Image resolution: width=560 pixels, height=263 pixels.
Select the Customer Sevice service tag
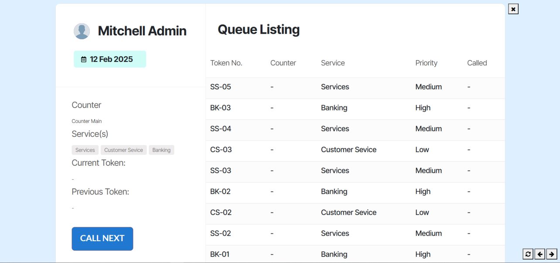(123, 150)
